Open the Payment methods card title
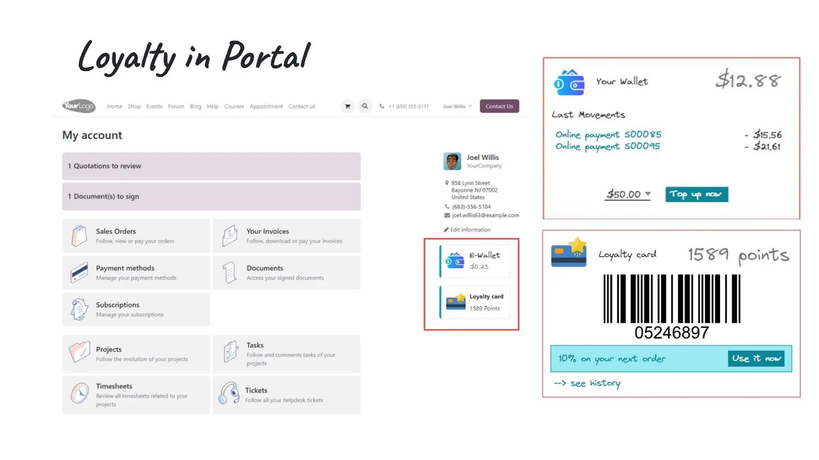This screenshot has width=819, height=460. (x=125, y=268)
